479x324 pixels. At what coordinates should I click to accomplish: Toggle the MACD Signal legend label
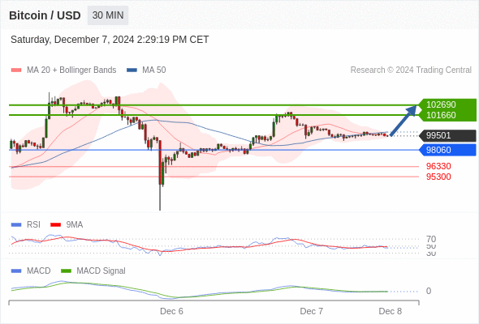[101, 271]
